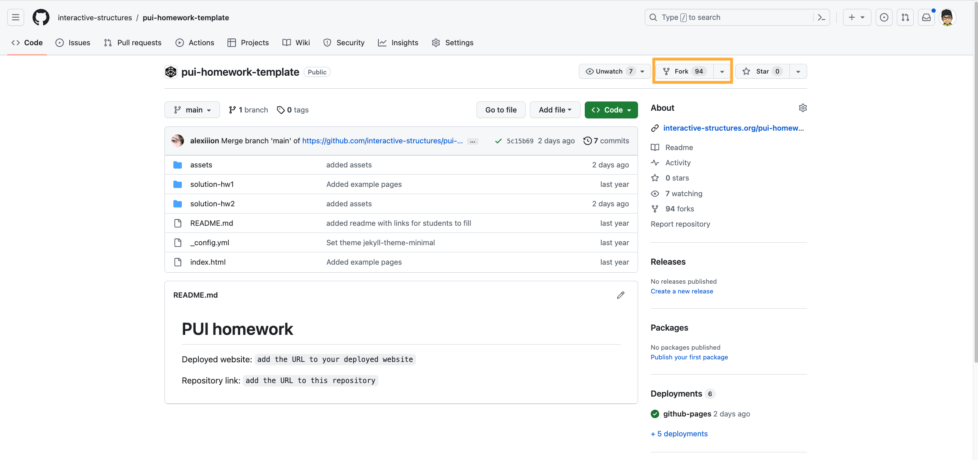The width and height of the screenshot is (978, 460).
Task: Open the Insights tab
Action: pos(398,43)
